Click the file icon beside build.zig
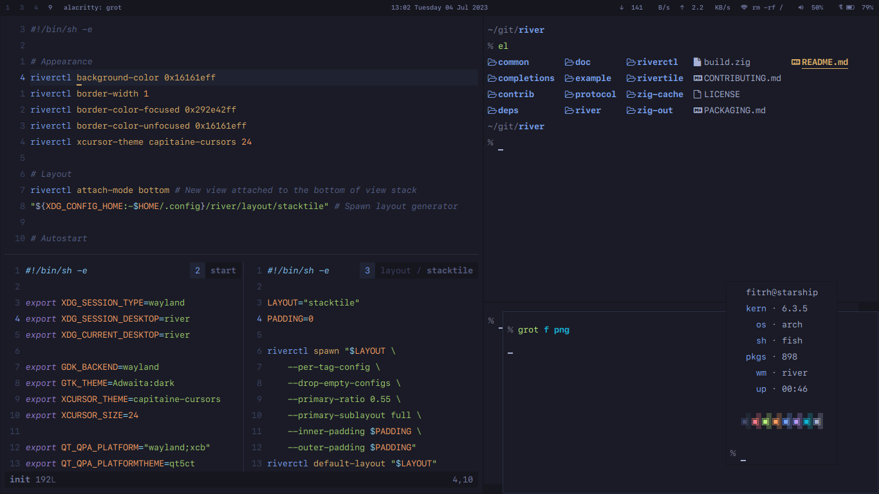Image resolution: width=879 pixels, height=494 pixels. coord(698,62)
